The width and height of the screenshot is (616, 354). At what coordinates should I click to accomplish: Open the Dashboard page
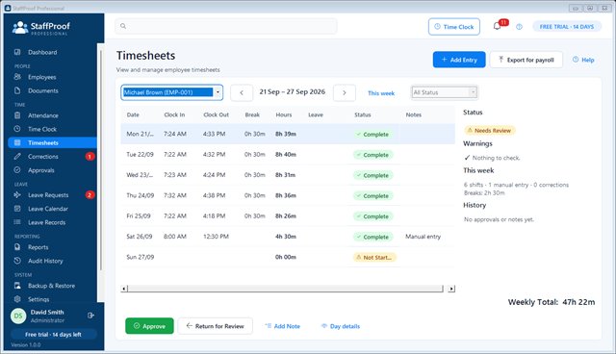(x=42, y=52)
